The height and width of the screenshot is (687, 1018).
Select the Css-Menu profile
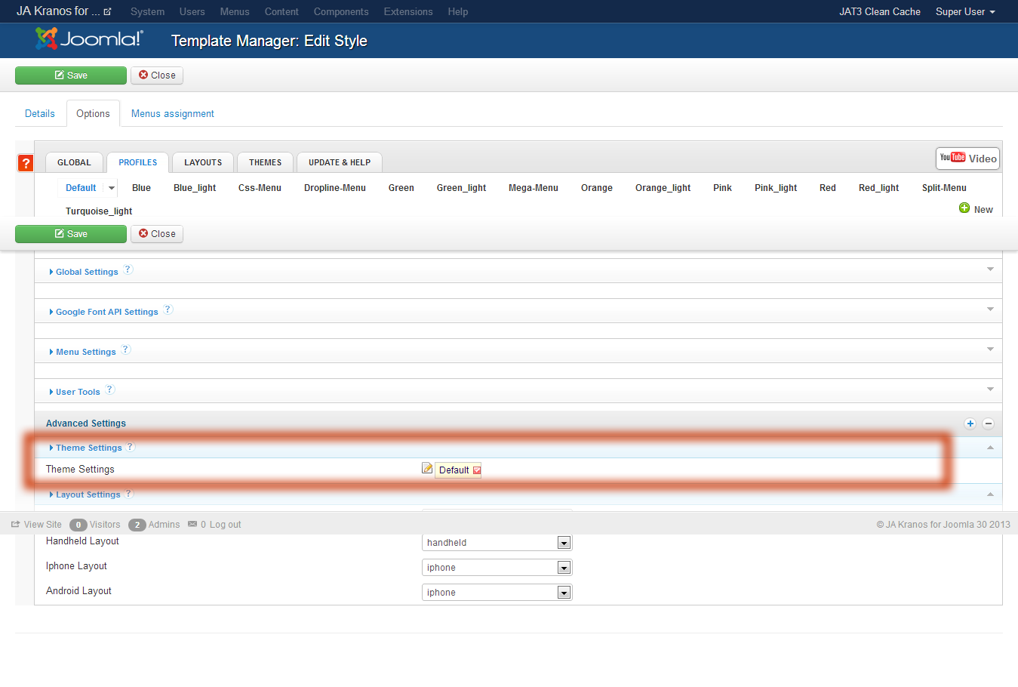tap(260, 188)
